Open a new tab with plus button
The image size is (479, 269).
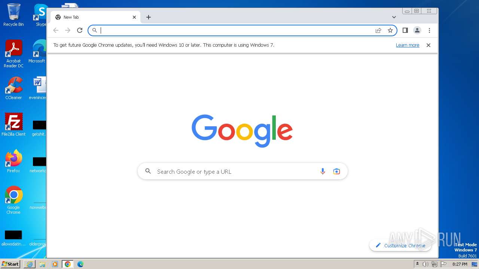coord(149,17)
